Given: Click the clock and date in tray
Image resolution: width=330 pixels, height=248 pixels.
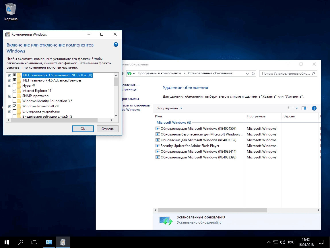Looking at the screenshot, I should point(306,242).
